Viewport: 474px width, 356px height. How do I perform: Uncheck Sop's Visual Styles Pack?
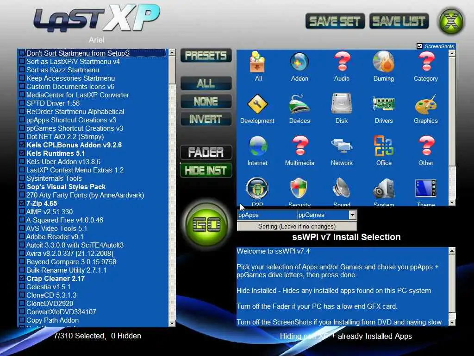point(22,186)
